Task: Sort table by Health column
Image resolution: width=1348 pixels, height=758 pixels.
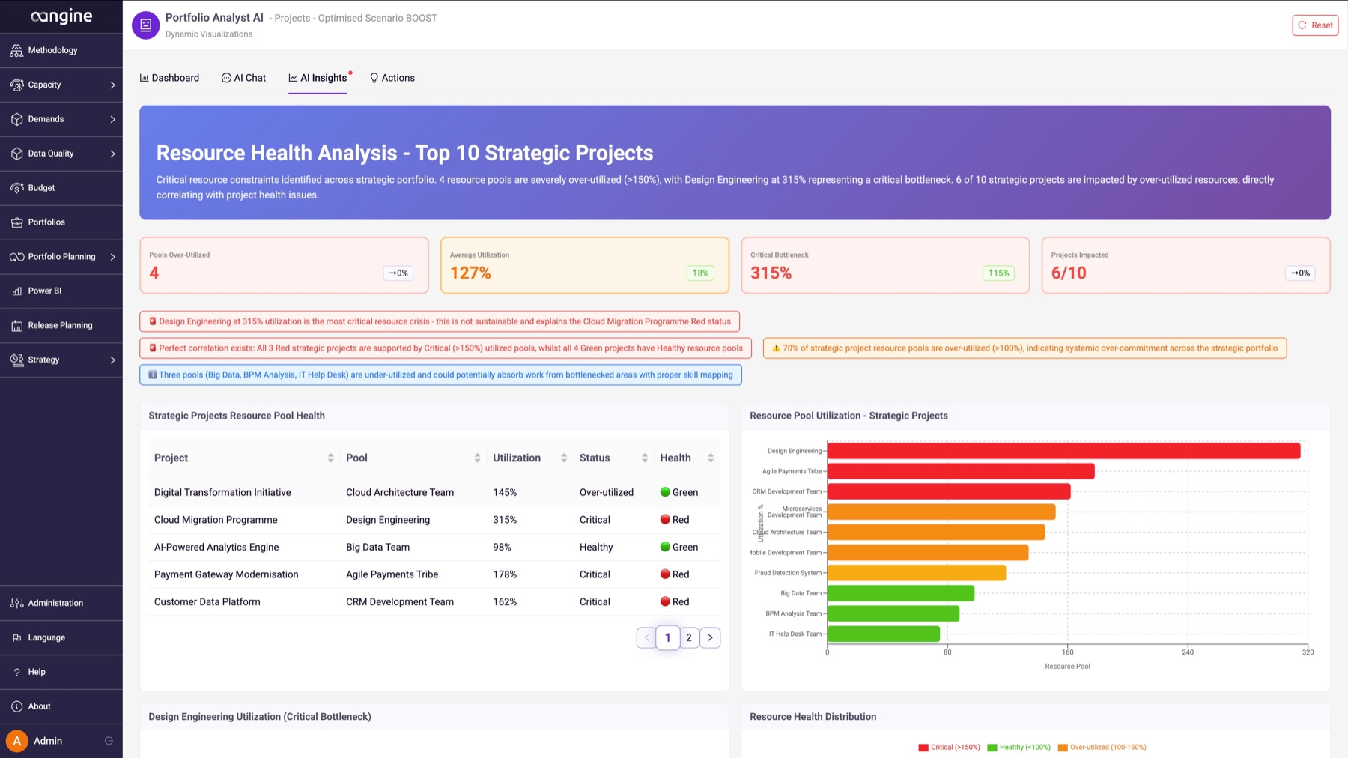Action: tap(711, 458)
